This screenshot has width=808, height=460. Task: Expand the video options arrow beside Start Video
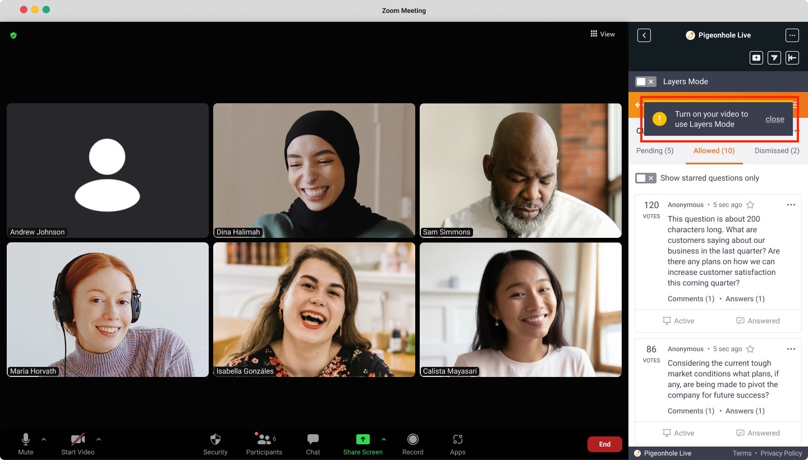(x=99, y=439)
